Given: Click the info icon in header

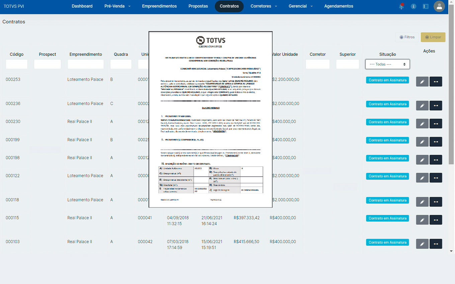Looking at the screenshot, I should coord(414,6).
